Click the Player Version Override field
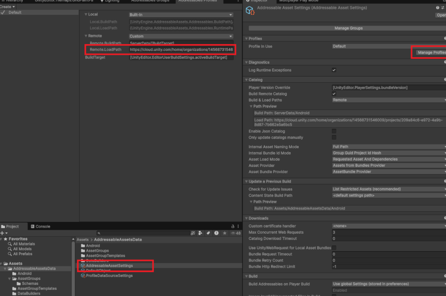The image size is (446, 296). (389, 88)
